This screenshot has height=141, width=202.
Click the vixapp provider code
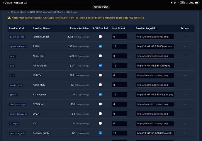coord(14,124)
